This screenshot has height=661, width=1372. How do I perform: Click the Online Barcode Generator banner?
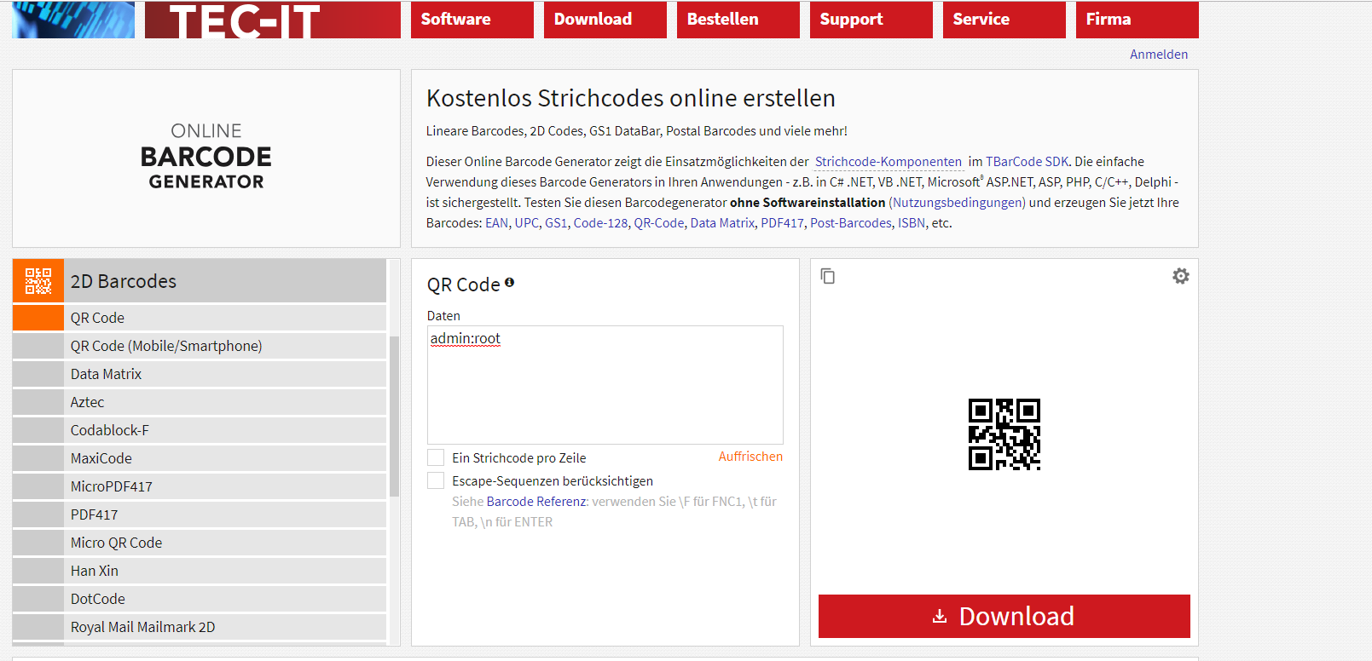pyautogui.click(x=206, y=158)
